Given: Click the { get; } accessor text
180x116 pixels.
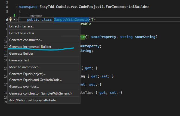Looking at the screenshot, I should [x=89, y=68].
